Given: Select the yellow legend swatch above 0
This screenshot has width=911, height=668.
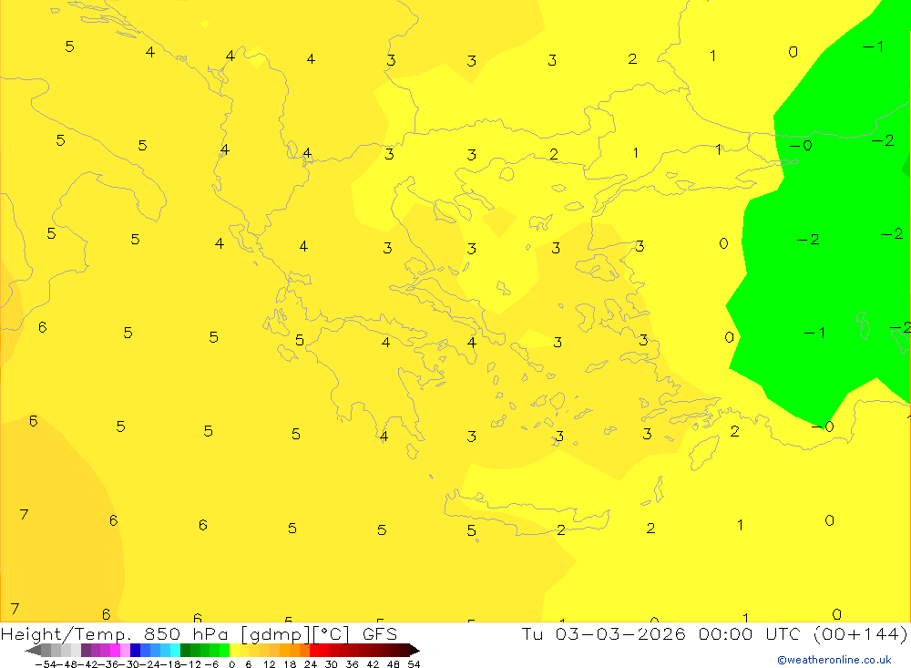Looking at the screenshot, I should point(234,651).
